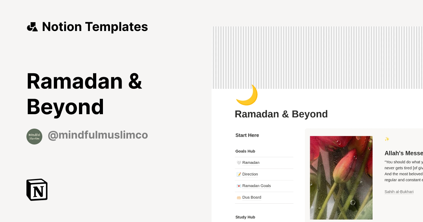Click the sparkles icon above the hadith quote
This screenshot has width=423, height=222.
(387, 139)
